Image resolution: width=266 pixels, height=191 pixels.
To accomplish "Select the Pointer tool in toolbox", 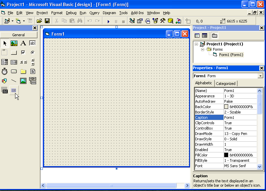I will pos(5,43).
